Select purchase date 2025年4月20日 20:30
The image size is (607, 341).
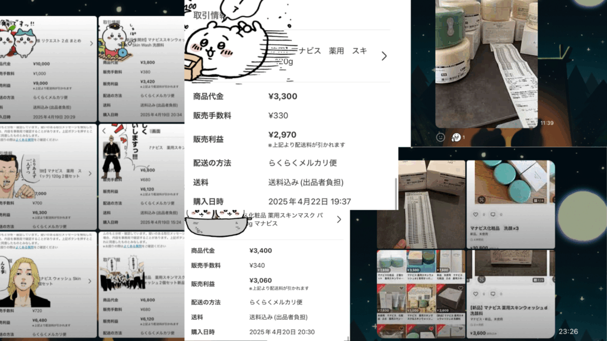pyautogui.click(x=282, y=332)
